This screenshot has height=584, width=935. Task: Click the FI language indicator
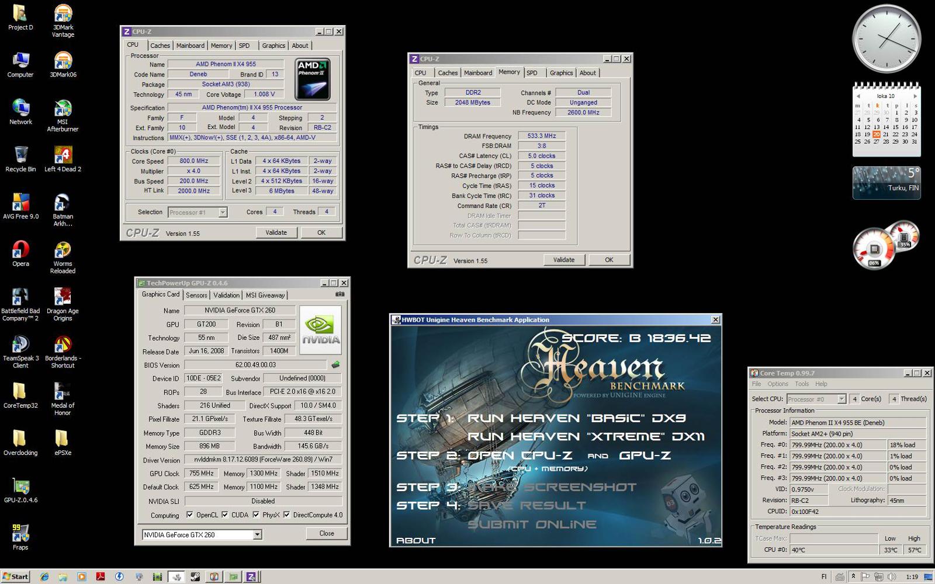pyautogui.click(x=824, y=577)
